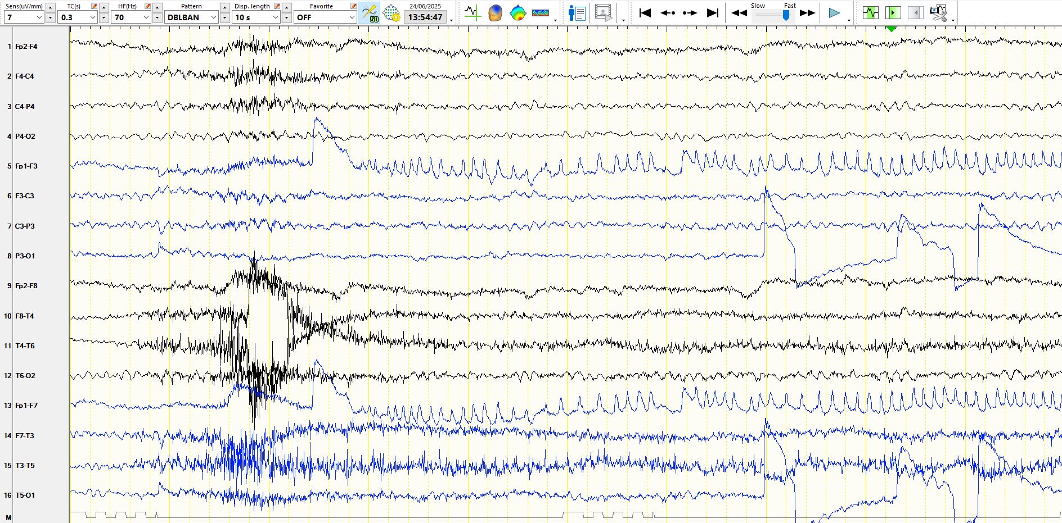
Task: Expand the dropdown arrow beside the time display
Action: pos(451,20)
